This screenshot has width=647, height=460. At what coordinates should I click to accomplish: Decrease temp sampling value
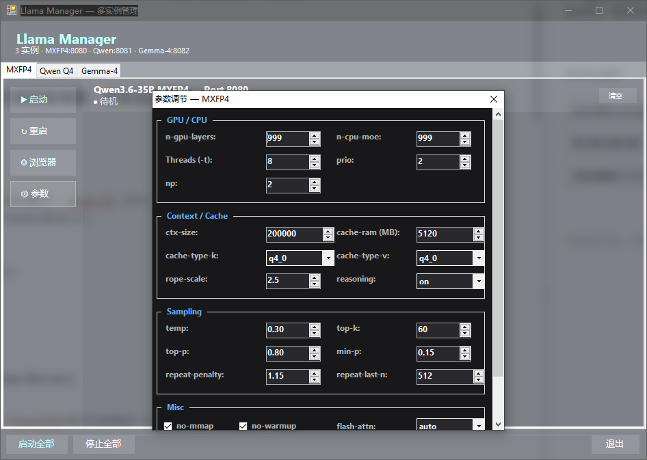(315, 334)
